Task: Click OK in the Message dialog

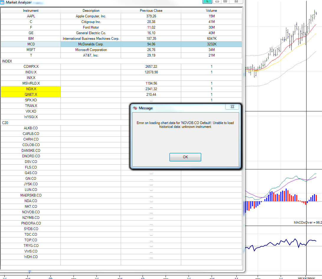Action: (x=185, y=157)
